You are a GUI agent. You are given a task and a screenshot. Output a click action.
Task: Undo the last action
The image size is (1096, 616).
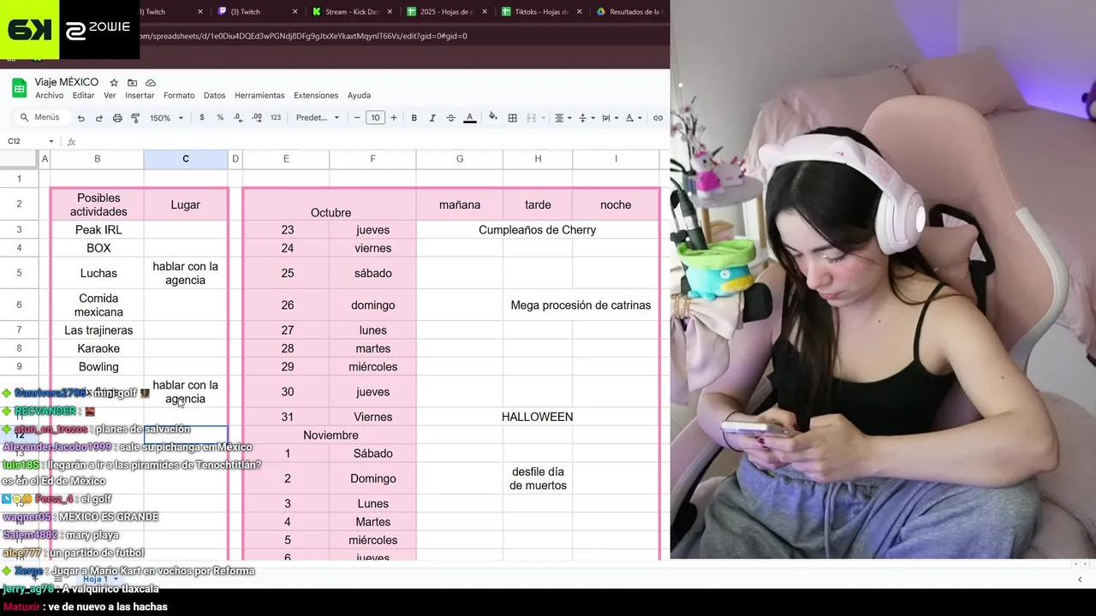point(81,118)
